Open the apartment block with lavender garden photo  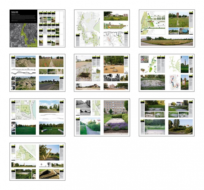116,117
